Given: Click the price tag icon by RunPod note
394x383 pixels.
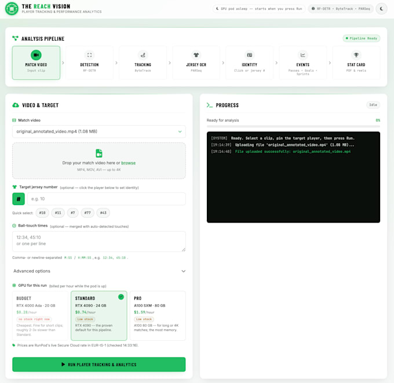Looking at the screenshot, I should (x=14, y=345).
